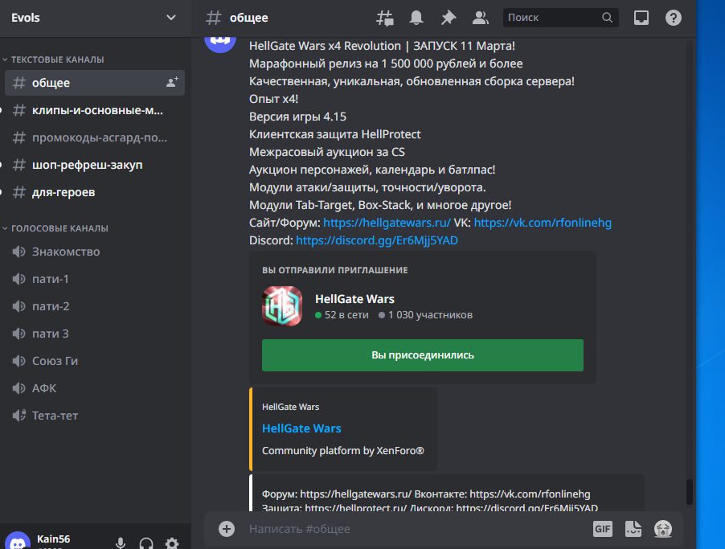This screenshot has height=549, width=725.
Task: Open the Evols server dropdown menu
Action: click(x=171, y=18)
